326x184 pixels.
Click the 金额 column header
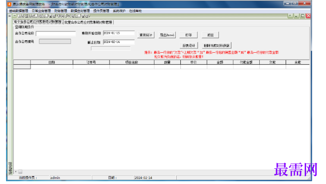coord(220,62)
